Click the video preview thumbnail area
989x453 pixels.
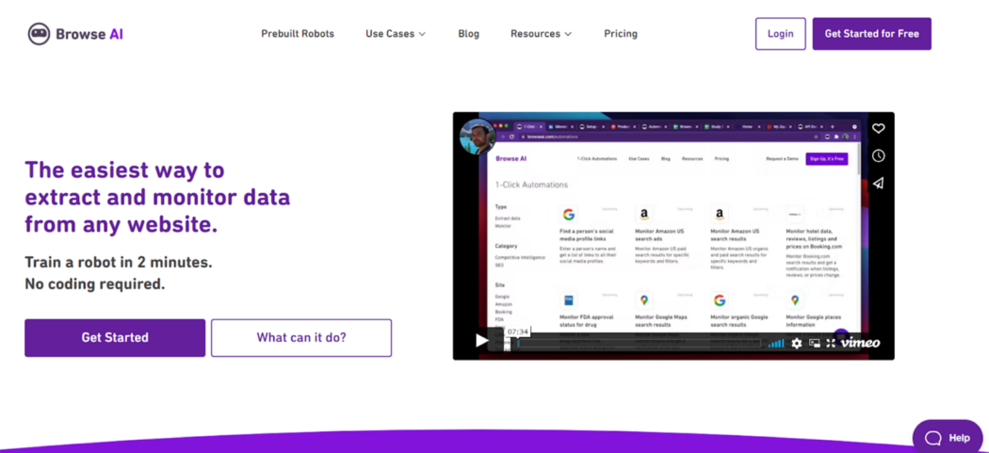pos(673,236)
